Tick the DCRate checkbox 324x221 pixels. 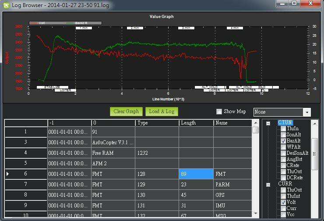283,178
